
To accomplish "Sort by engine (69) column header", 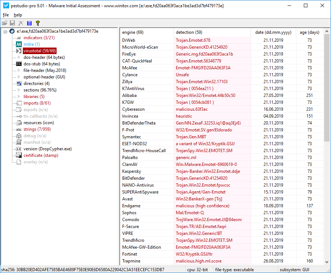I will point(147,32).
